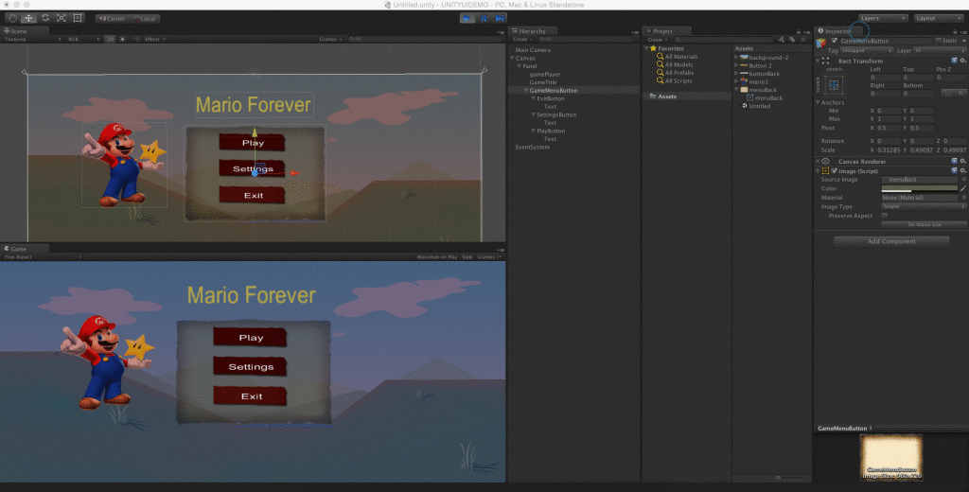Image resolution: width=969 pixels, height=492 pixels.
Task: Click the Project search-by-type icon
Action: 782,40
